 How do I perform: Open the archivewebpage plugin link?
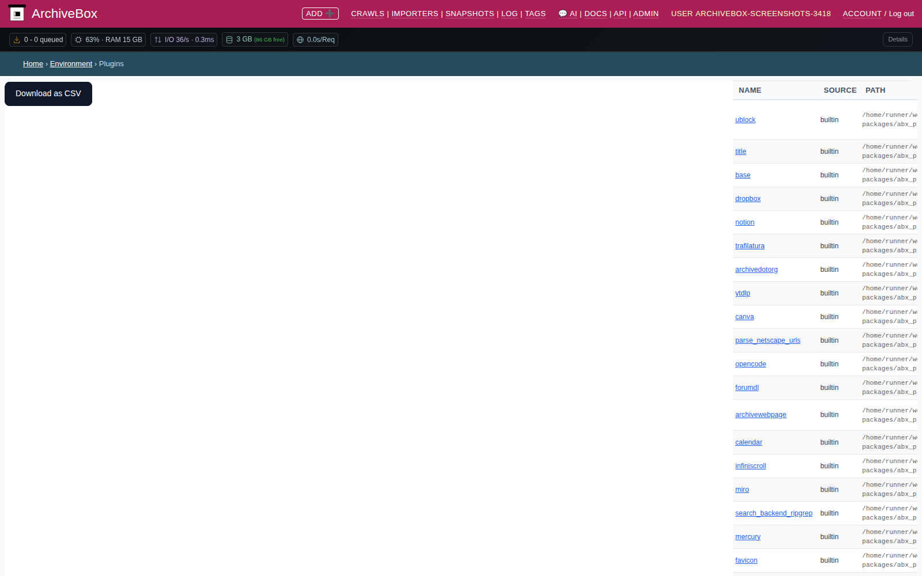(x=761, y=415)
